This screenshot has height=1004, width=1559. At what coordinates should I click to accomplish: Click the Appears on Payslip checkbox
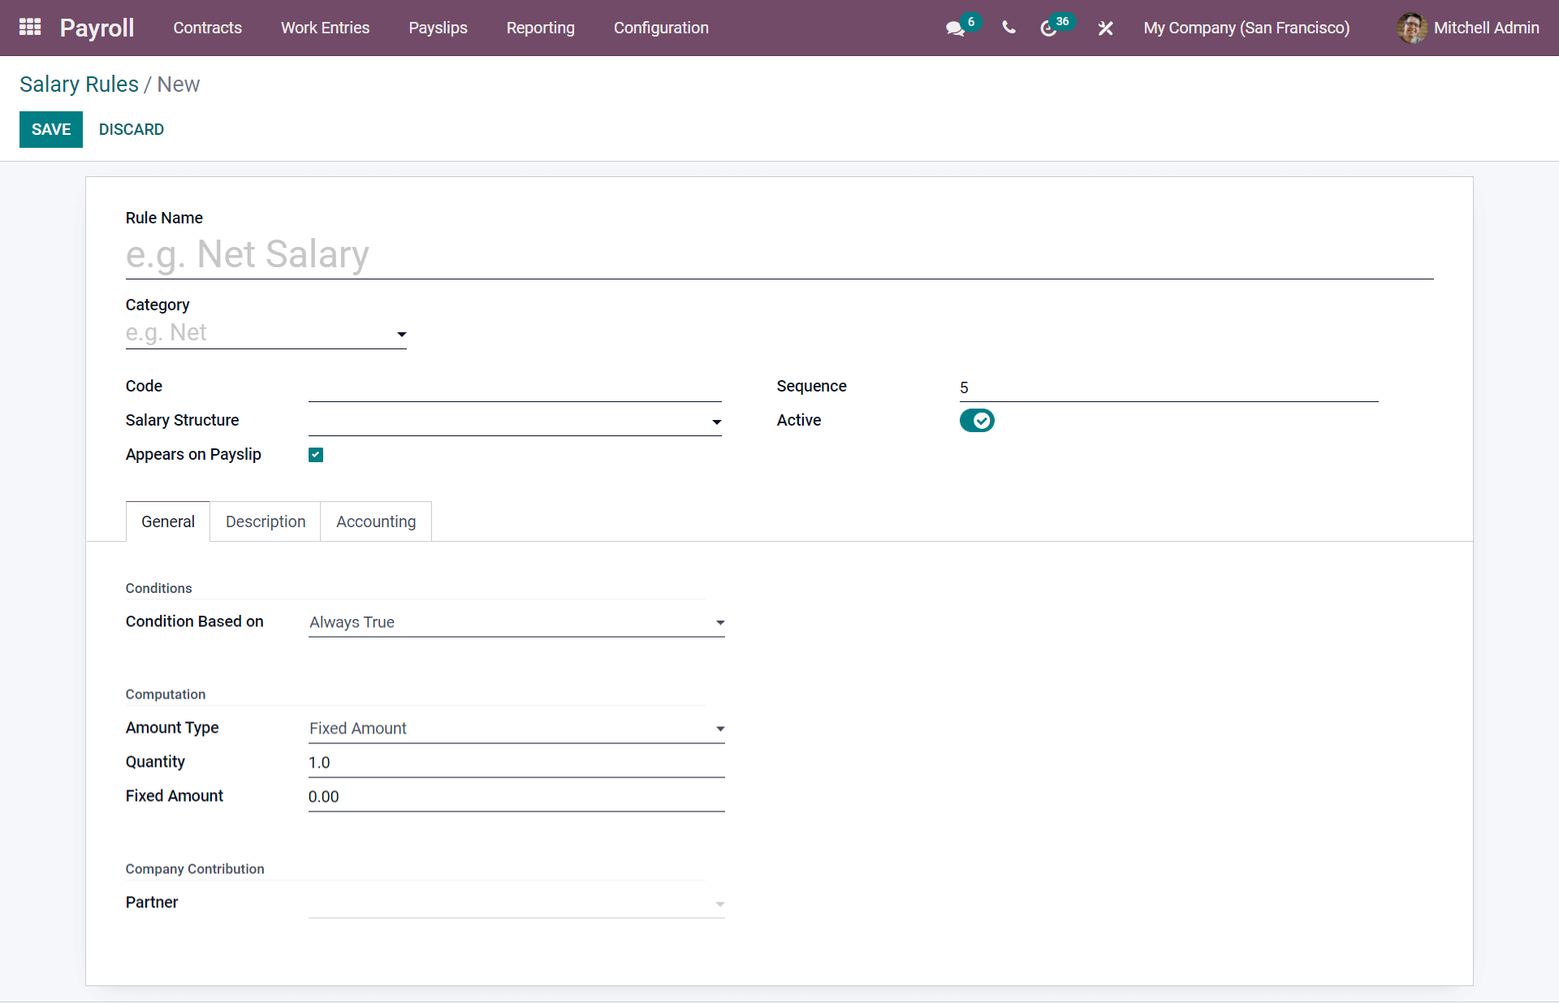[x=316, y=455]
